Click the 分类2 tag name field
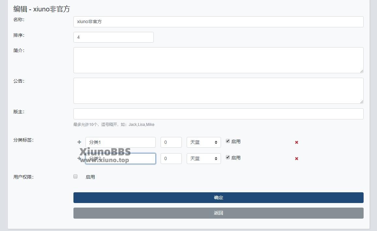This screenshot has width=377, height=231. pos(120,159)
